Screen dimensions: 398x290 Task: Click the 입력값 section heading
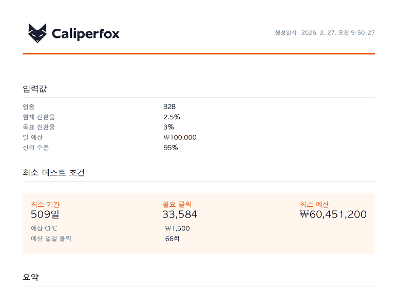(x=35, y=88)
